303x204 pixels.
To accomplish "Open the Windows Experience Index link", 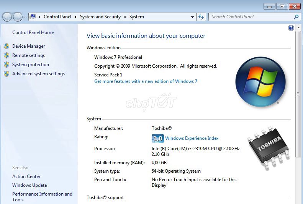I will (192, 138).
